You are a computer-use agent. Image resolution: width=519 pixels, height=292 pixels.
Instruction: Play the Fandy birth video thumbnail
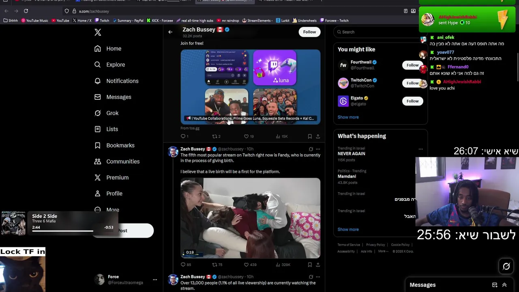250,218
